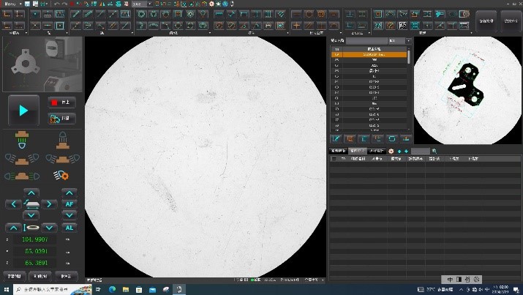Expand the coordinate tools group arrow

(x=26, y=33)
